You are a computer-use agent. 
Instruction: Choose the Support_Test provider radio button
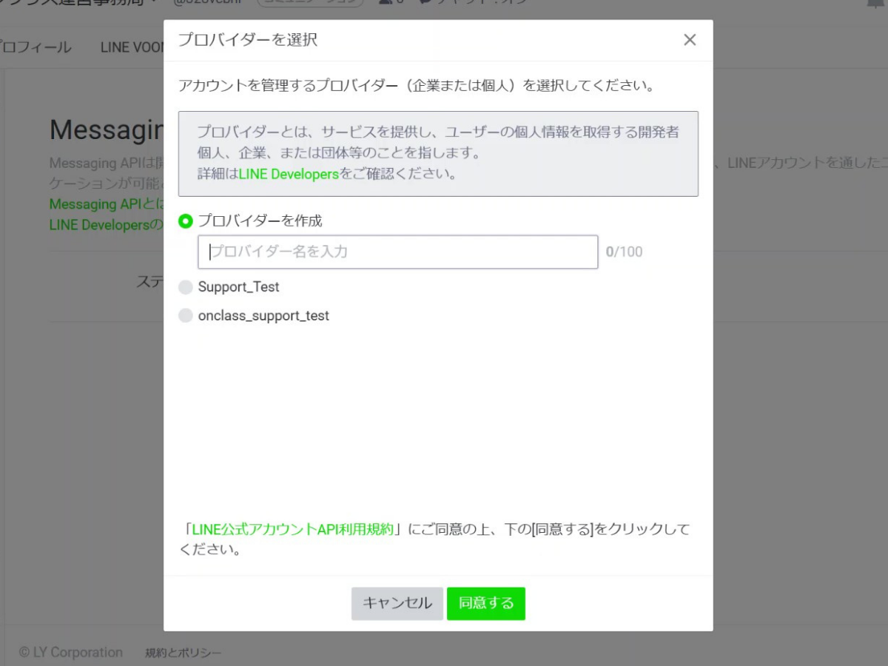coord(186,287)
